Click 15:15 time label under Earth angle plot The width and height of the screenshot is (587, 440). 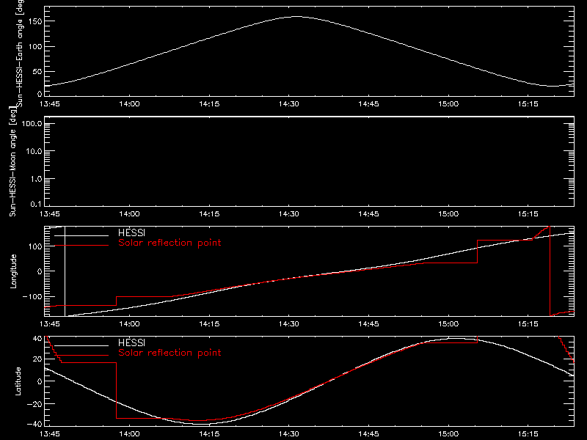[528, 104]
